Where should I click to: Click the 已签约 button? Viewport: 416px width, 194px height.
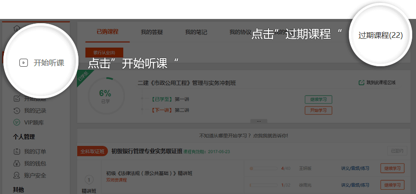(396, 151)
